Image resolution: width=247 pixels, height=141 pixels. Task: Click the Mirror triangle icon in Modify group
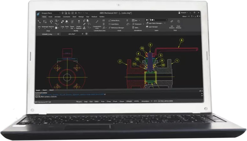tap(84, 28)
